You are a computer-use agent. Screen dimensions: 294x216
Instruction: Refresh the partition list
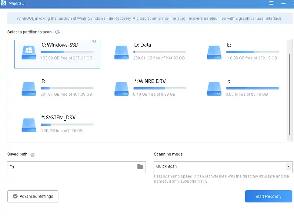[x=57, y=32]
